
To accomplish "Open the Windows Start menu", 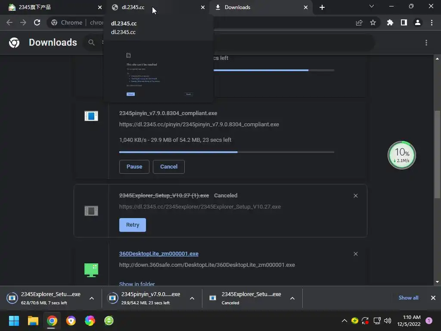I will pos(14,321).
